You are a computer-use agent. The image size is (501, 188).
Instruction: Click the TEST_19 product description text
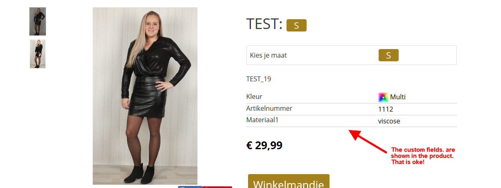259,79
